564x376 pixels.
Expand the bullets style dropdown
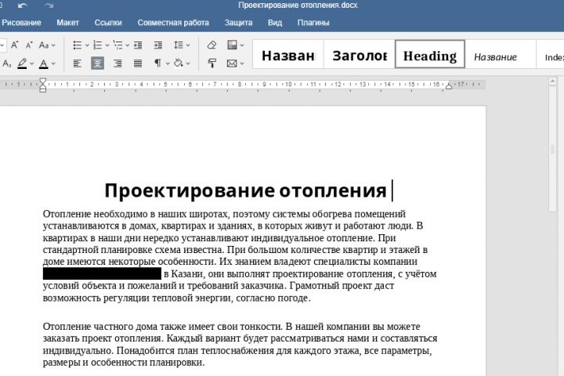(87, 45)
